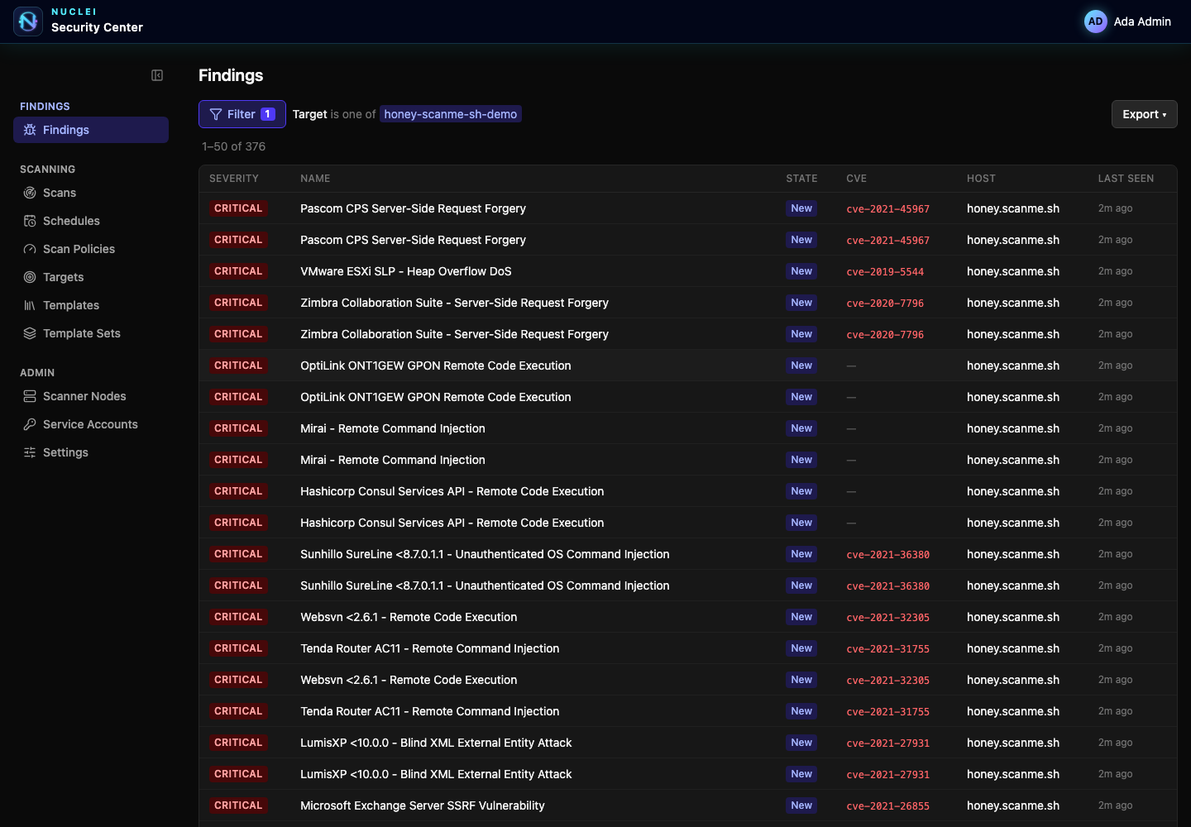Click the Findings bug icon in sidebar
Screen dimensions: 1191x827
click(x=30, y=130)
